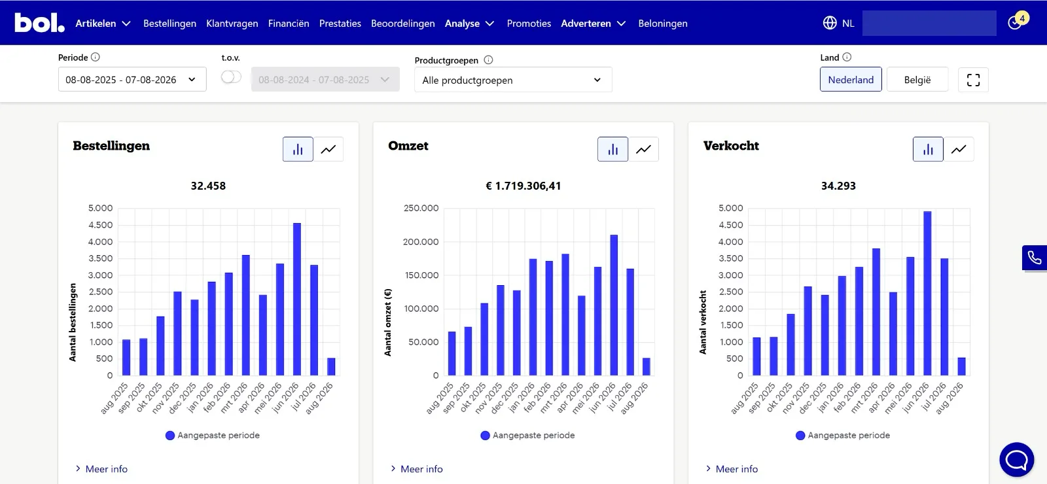The image size is (1047, 484).
Task: Open notifications icon with badge 4
Action: (1018, 22)
